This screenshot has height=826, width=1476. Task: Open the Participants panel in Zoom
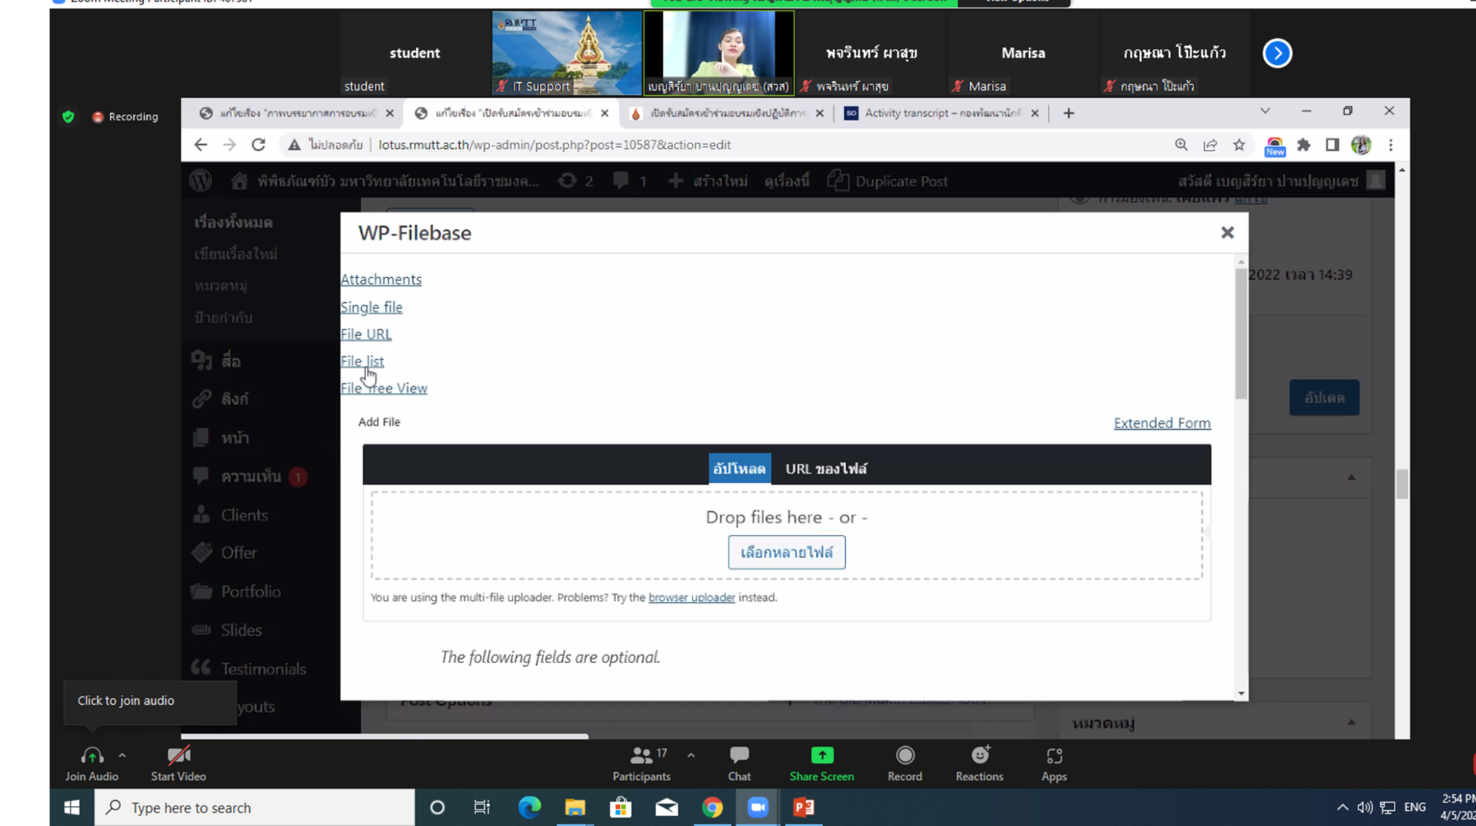[641, 764]
